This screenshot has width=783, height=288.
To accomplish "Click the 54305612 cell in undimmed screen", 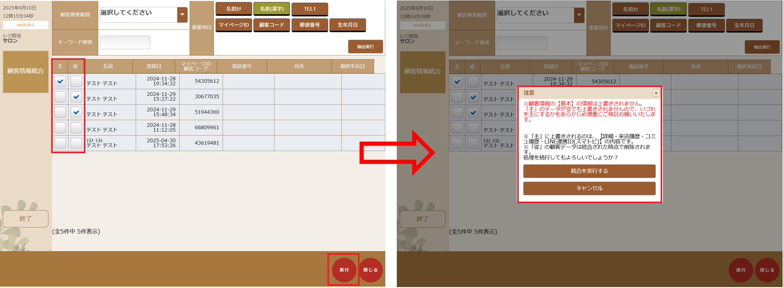I will click(201, 81).
